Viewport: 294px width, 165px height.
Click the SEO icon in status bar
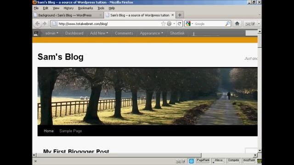coord(181,161)
